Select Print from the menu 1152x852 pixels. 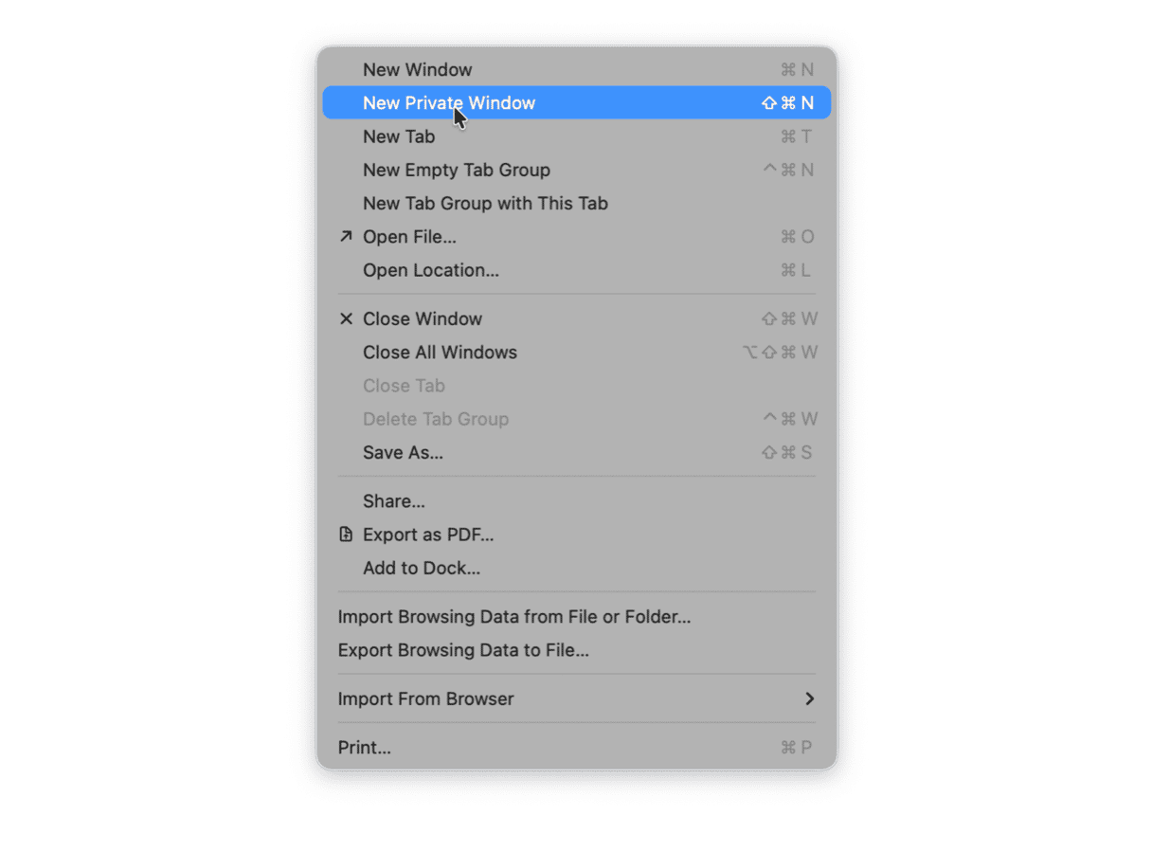pyautogui.click(x=577, y=747)
